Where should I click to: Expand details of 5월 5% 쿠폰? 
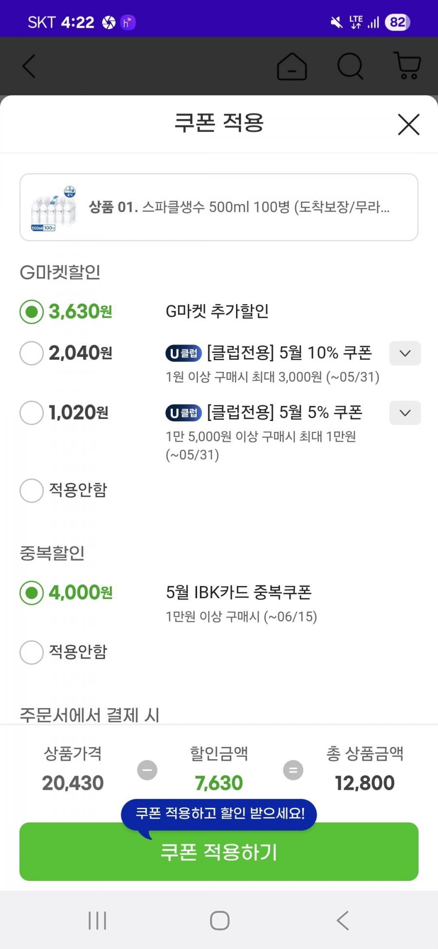(405, 413)
